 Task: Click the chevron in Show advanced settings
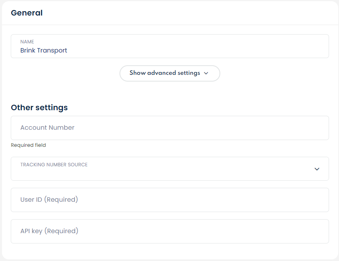206,73
